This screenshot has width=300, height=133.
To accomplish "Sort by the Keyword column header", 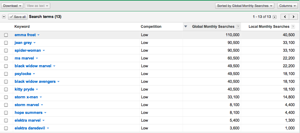I will coord(22,27).
